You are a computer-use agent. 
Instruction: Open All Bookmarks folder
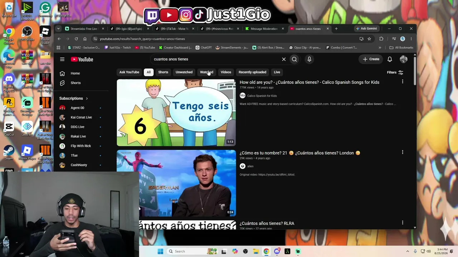pyautogui.click(x=401, y=47)
